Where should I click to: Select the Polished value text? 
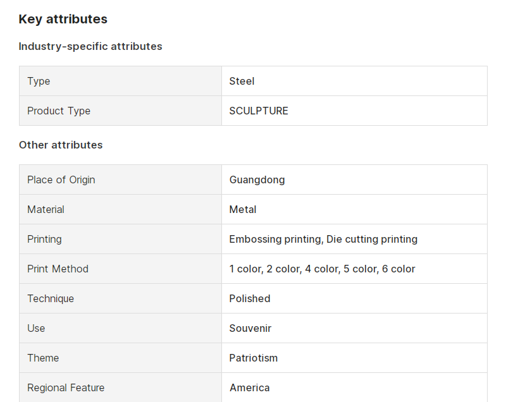(x=250, y=298)
